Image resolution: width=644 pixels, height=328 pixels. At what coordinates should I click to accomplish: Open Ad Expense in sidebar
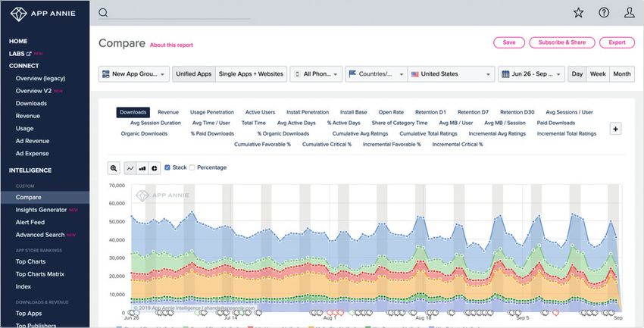point(32,154)
